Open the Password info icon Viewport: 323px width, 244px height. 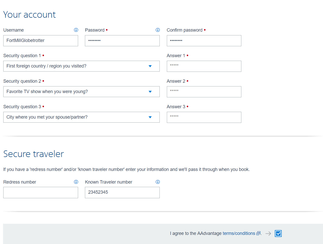pos(158,30)
